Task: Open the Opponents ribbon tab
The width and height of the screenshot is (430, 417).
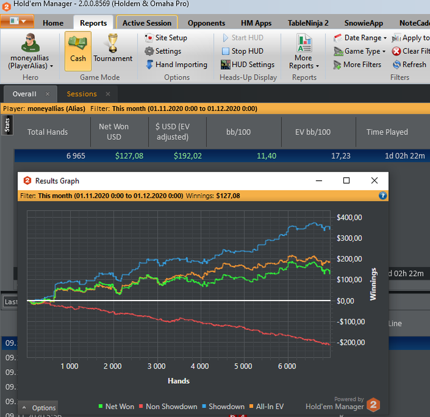Action: [x=206, y=23]
